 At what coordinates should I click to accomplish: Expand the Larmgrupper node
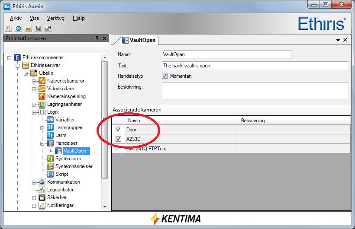(x=42, y=128)
